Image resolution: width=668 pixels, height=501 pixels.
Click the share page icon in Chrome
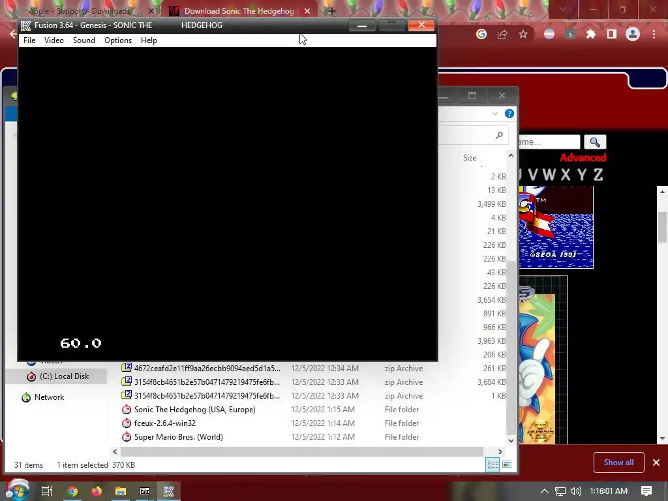click(x=502, y=35)
